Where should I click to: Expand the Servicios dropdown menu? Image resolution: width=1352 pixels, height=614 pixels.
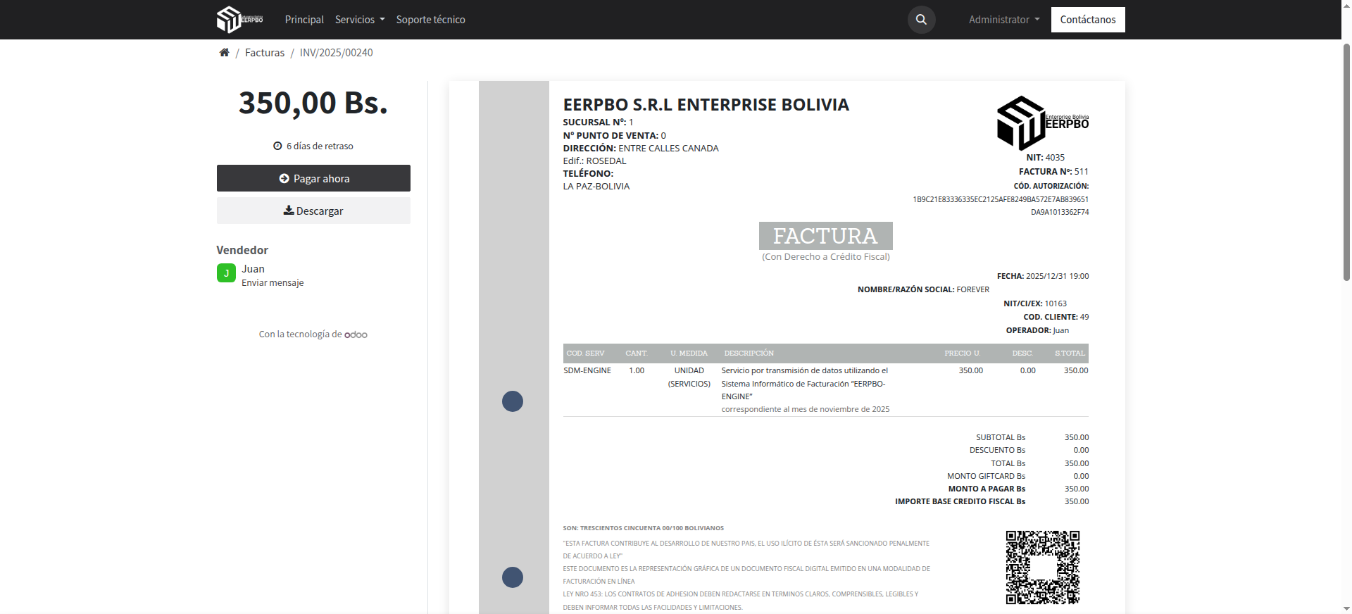pos(359,20)
